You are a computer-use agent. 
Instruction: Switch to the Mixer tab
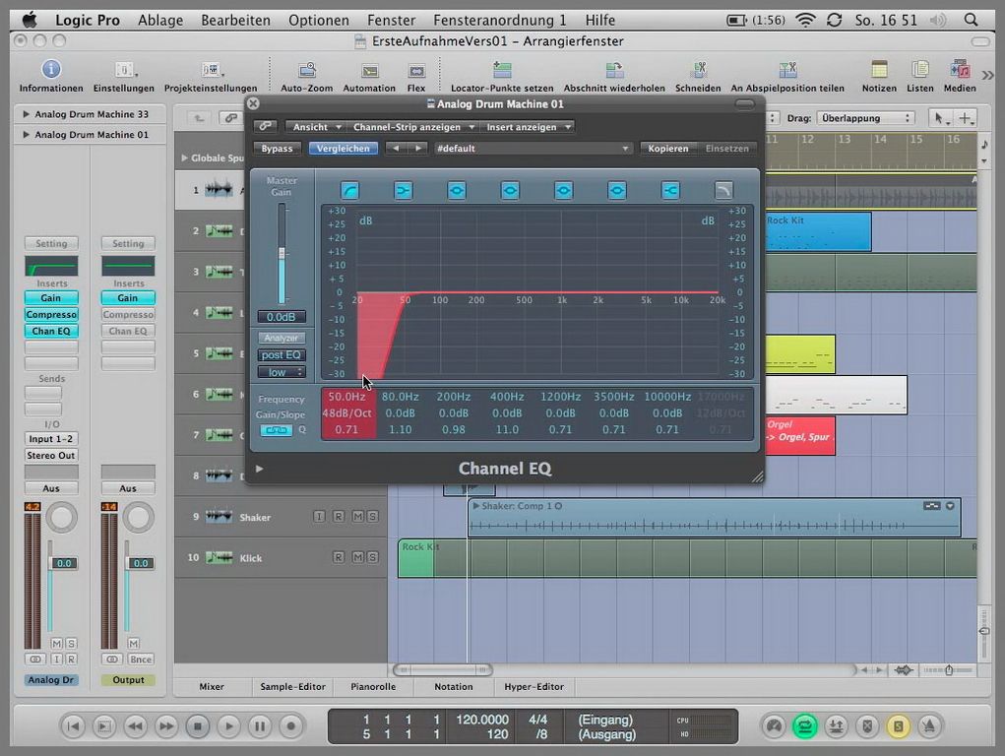click(212, 687)
